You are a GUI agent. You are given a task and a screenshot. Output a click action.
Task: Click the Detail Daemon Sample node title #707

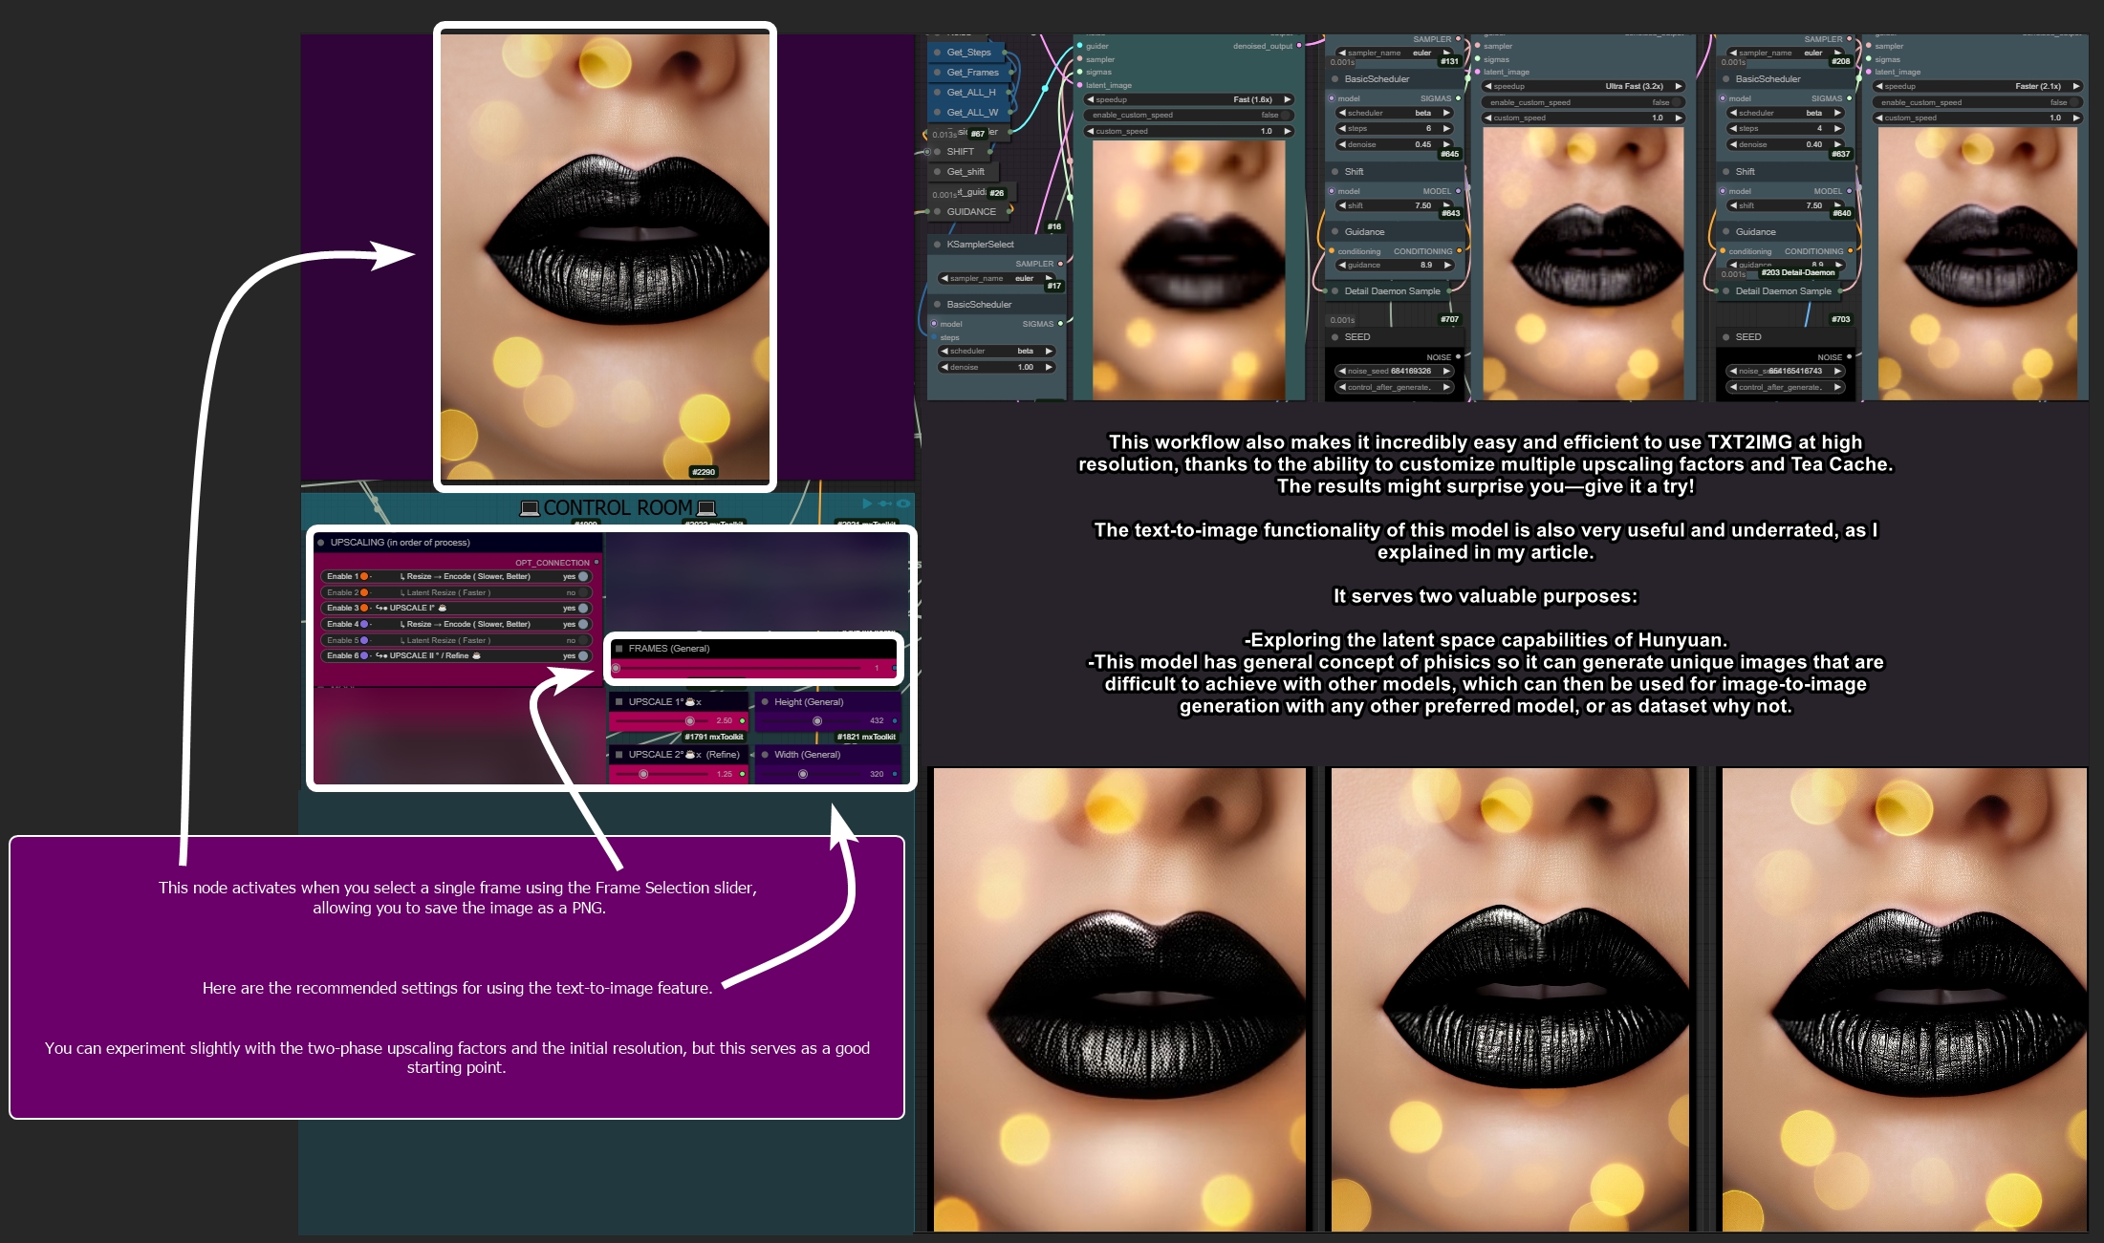click(1392, 291)
